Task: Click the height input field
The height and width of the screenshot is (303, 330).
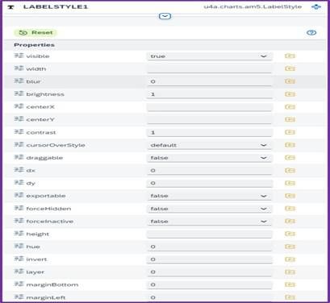Action: click(210, 234)
